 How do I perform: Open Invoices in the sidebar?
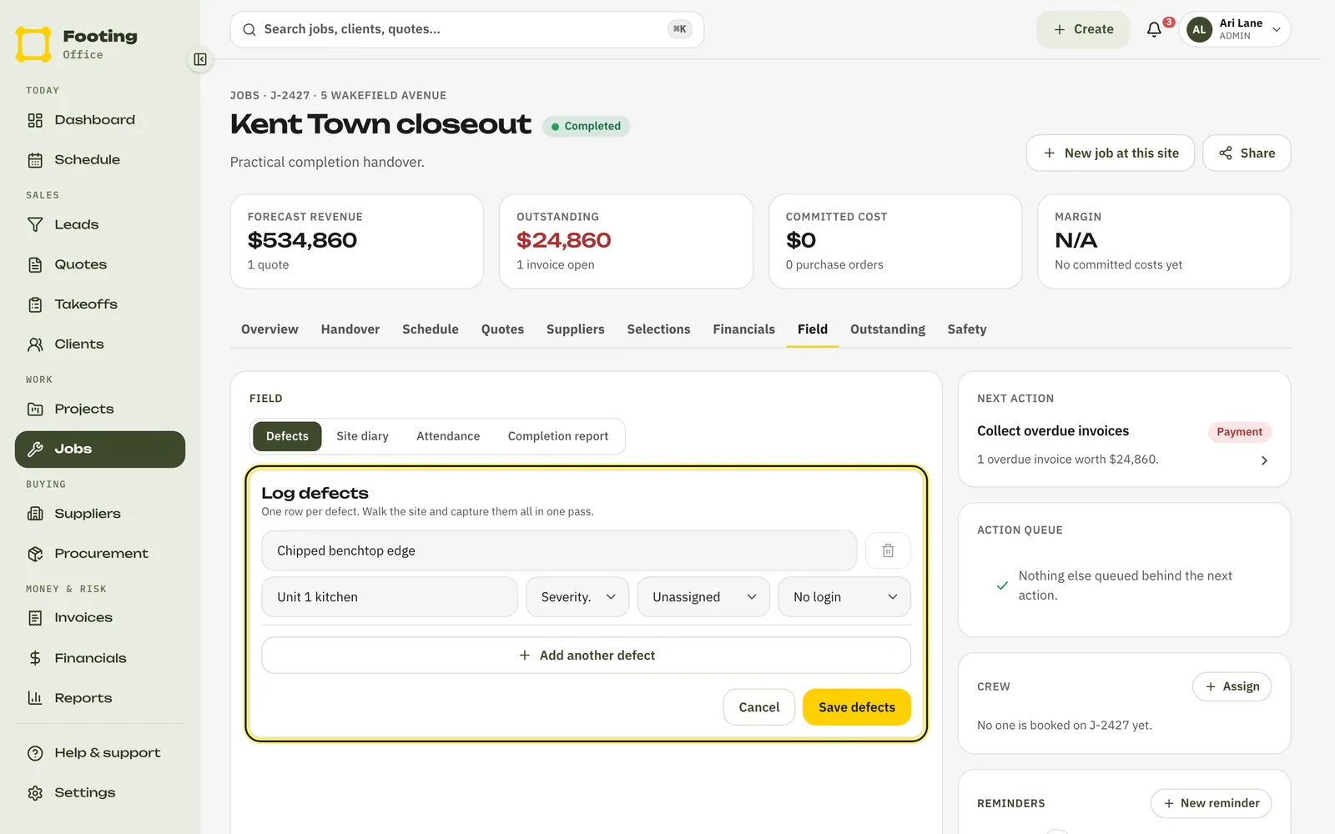click(x=100, y=618)
